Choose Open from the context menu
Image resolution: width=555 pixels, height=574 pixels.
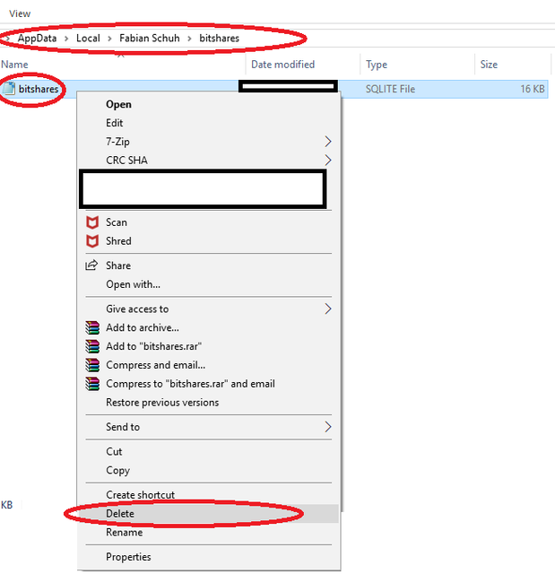coord(118,104)
